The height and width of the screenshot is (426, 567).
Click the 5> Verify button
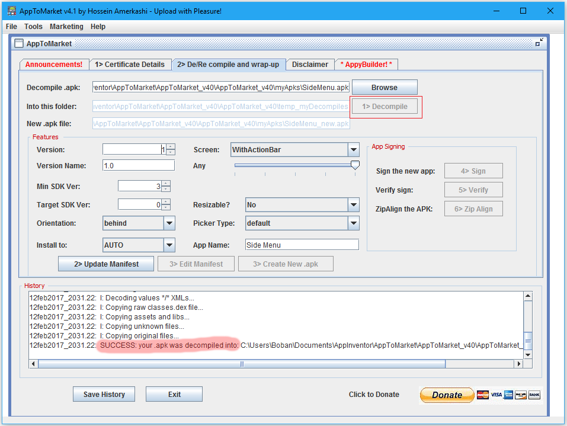[x=473, y=190]
